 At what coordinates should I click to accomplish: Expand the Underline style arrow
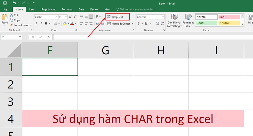point(50,24)
